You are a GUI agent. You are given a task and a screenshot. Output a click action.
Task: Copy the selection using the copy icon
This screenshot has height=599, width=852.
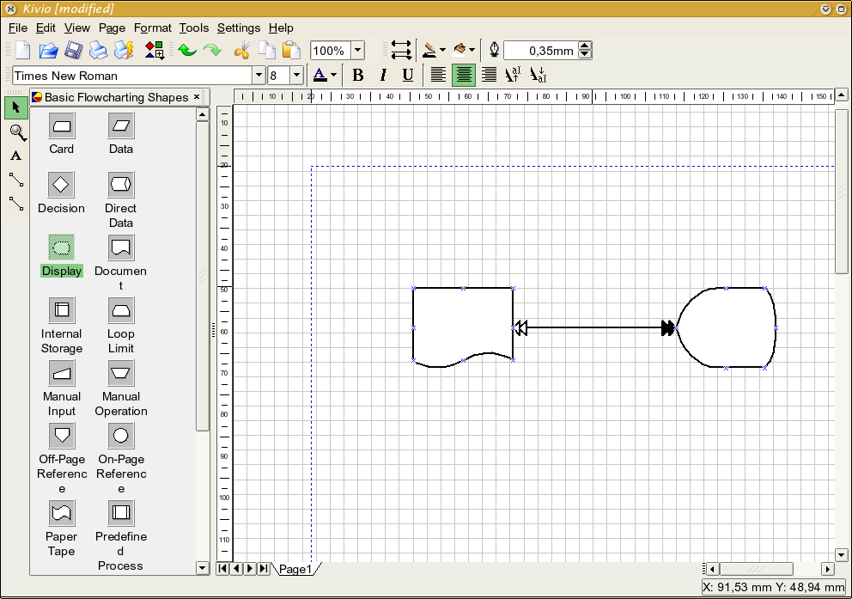click(267, 51)
